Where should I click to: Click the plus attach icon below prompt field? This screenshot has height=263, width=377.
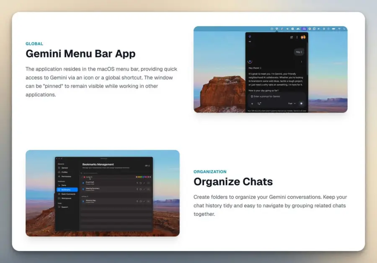tap(252, 104)
